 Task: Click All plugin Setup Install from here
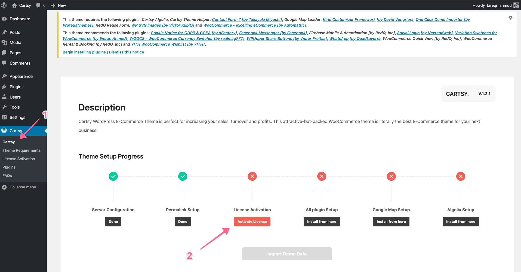(x=322, y=222)
